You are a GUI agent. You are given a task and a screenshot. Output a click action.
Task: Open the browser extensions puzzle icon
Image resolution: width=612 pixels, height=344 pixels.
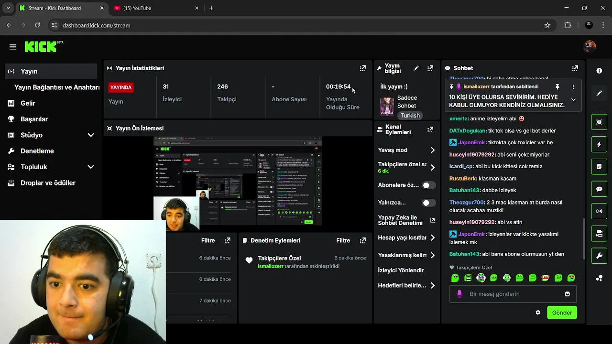(568, 25)
